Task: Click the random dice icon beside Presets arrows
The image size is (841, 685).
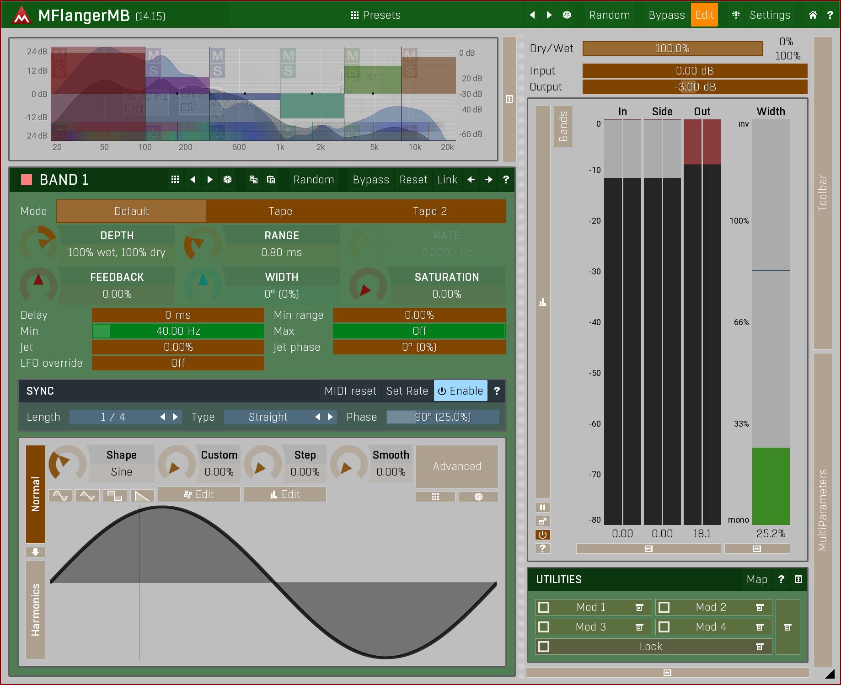Action: (x=567, y=15)
